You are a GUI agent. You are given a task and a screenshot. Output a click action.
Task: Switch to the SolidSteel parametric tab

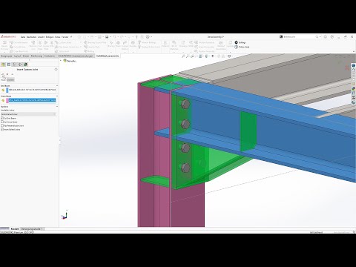coord(108,56)
